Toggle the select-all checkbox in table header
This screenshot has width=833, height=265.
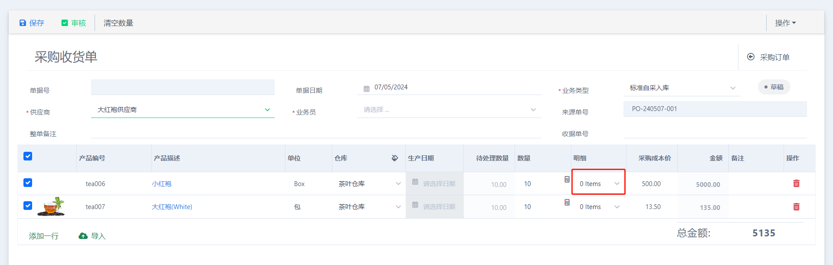pos(28,156)
